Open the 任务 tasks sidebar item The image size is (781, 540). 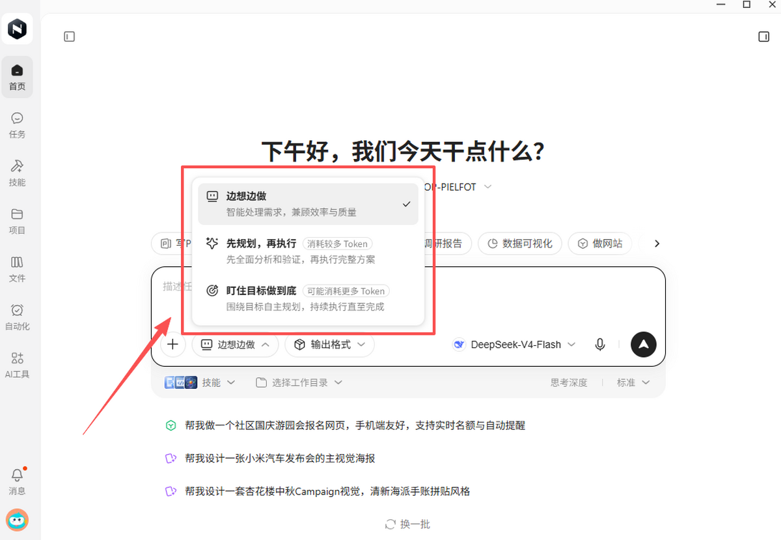[x=17, y=125]
